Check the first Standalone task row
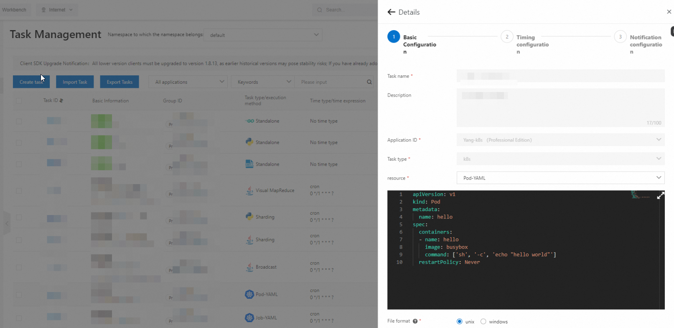Viewport: 674px width, 328px height. [19, 121]
